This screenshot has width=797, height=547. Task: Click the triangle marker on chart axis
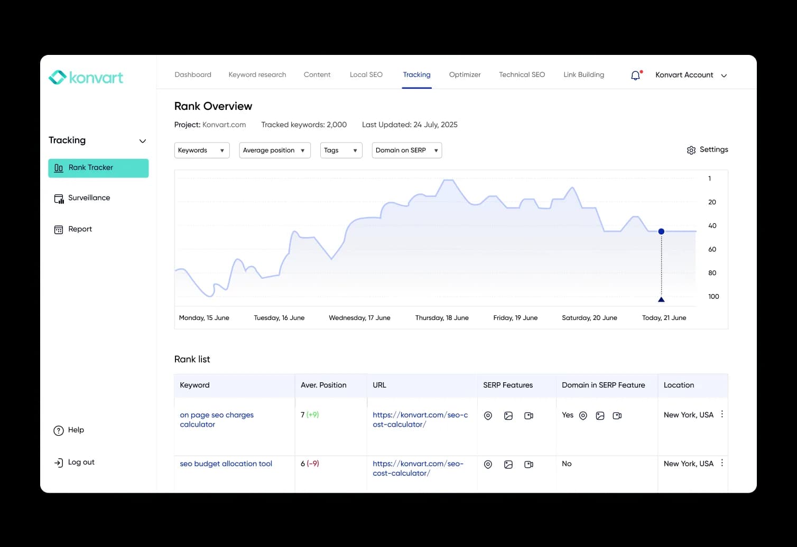(x=661, y=299)
